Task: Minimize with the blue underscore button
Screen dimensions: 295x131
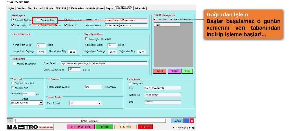Action: [x=187, y=121]
